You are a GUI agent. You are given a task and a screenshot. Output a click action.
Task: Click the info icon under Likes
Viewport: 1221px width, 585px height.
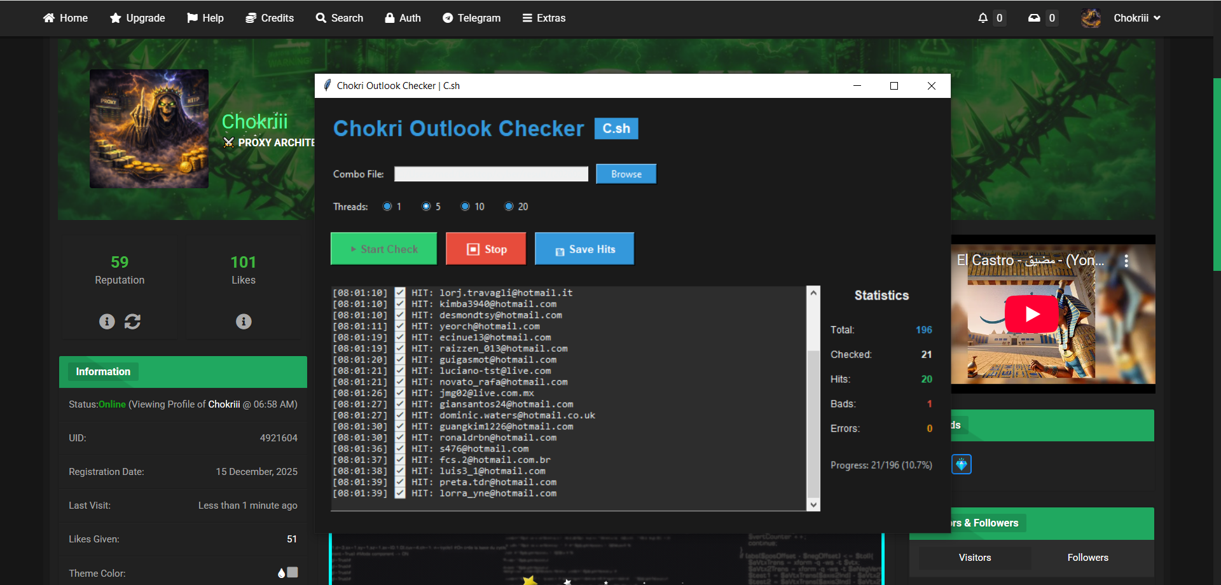(244, 322)
